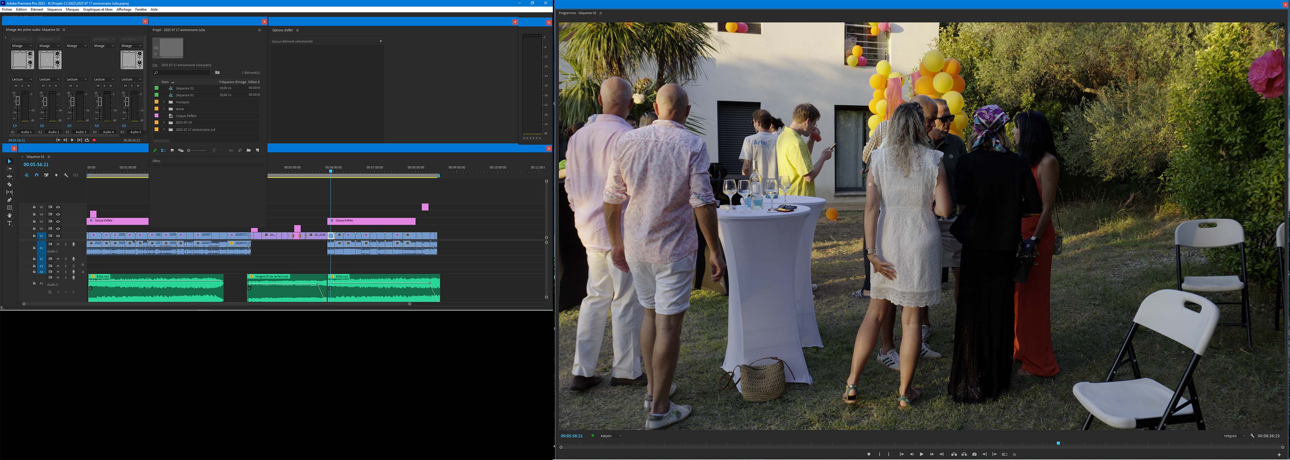The image size is (1290, 460).
Task: Click Export Frame camera icon in Program monitor
Action: [x=974, y=454]
